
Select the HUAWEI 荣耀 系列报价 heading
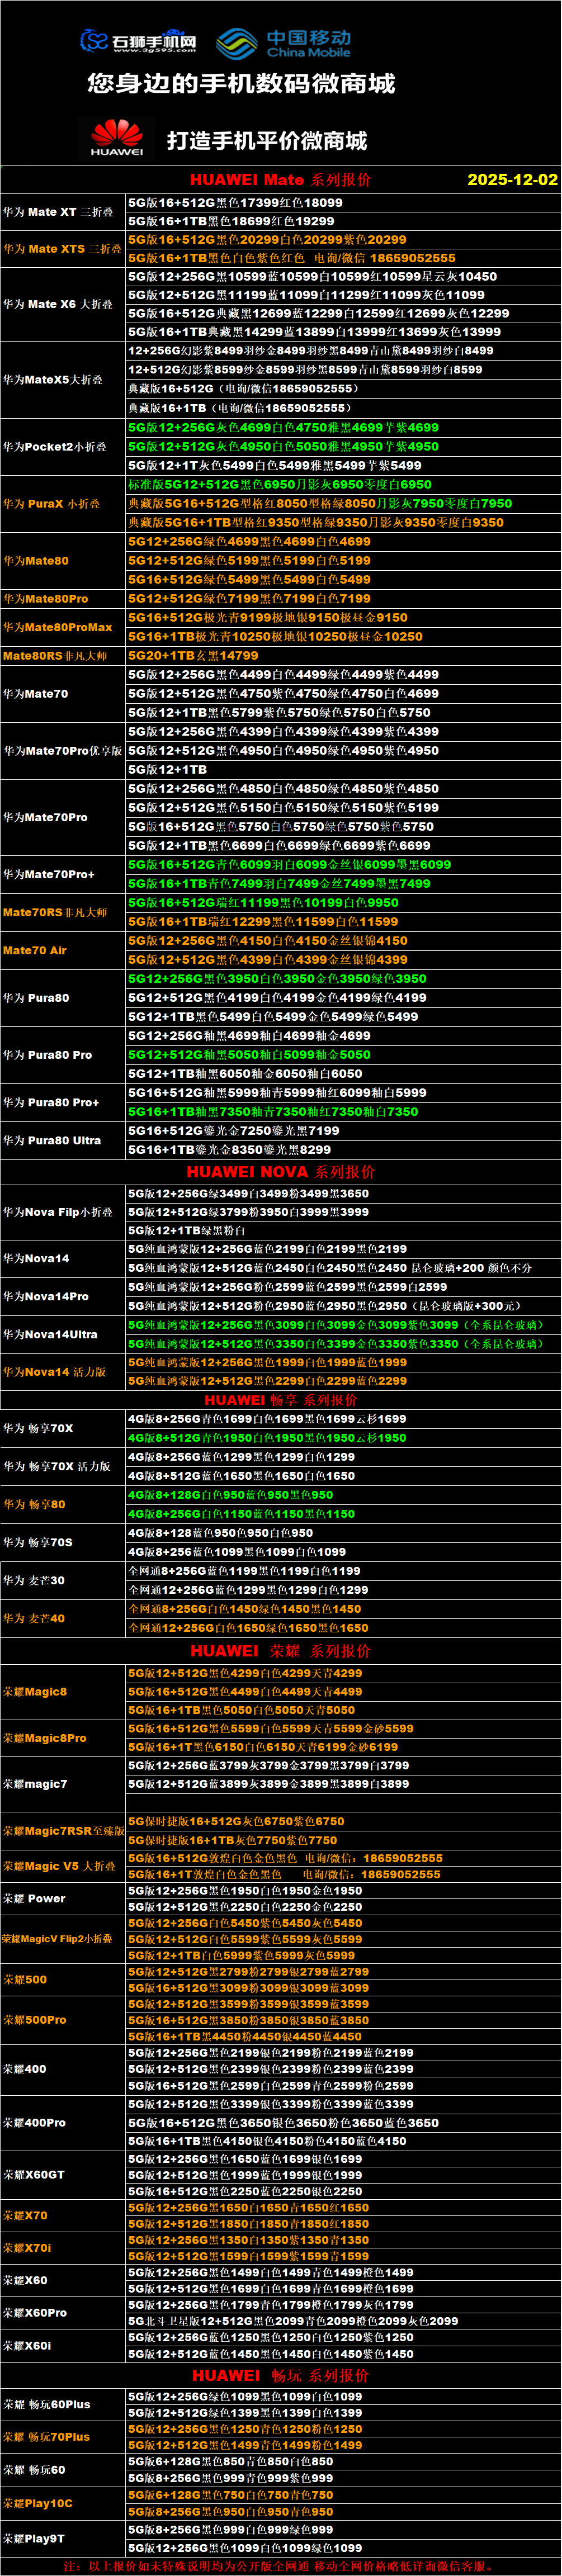click(x=280, y=1651)
